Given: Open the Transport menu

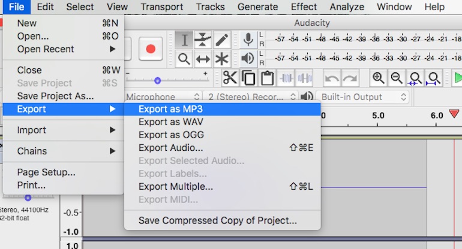Looking at the screenshot, I should (x=162, y=7).
